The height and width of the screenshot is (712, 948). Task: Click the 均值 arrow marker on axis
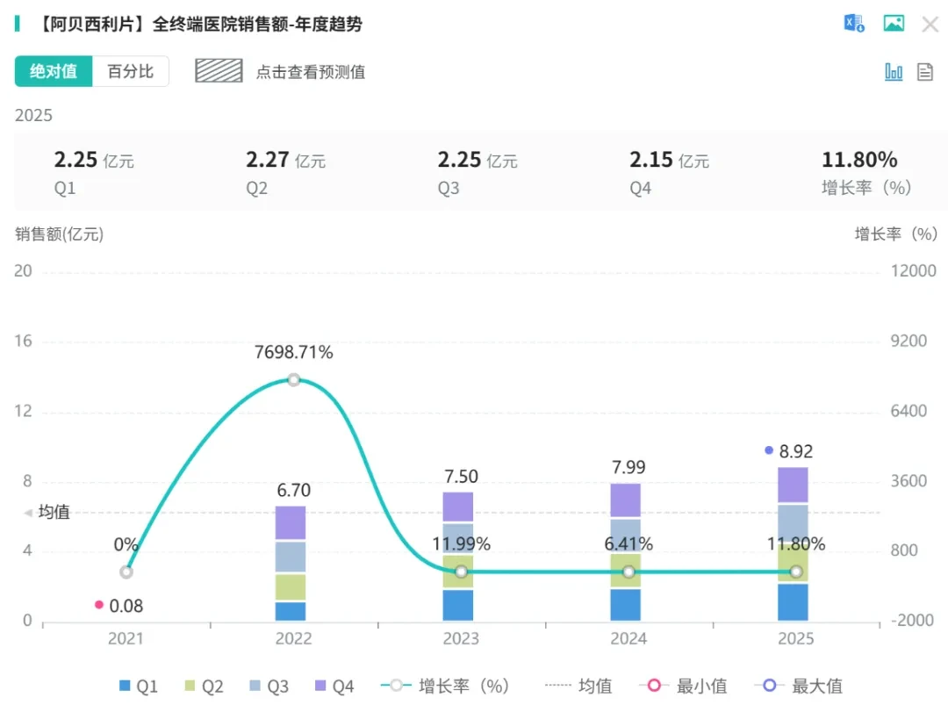pyautogui.click(x=28, y=513)
